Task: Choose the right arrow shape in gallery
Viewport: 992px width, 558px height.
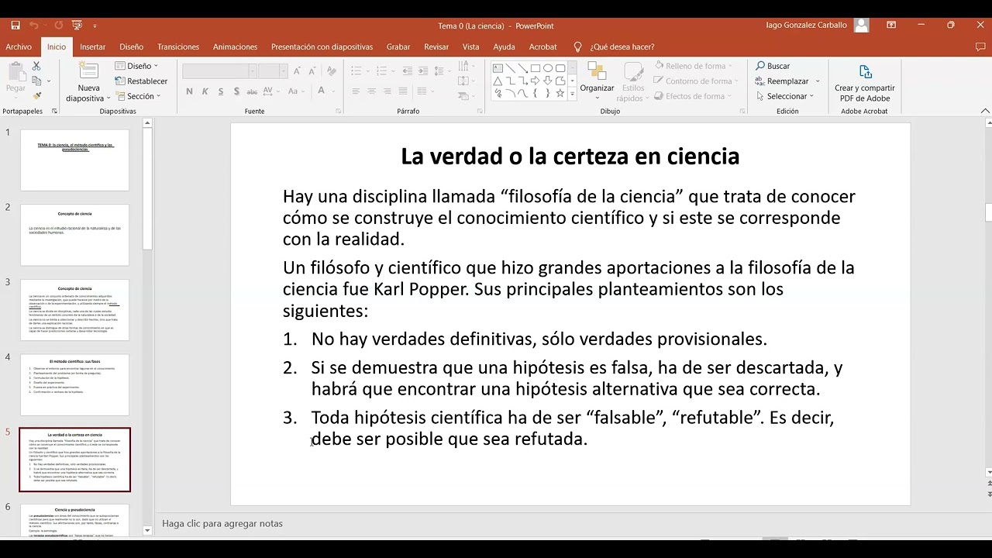Action: coord(536,81)
